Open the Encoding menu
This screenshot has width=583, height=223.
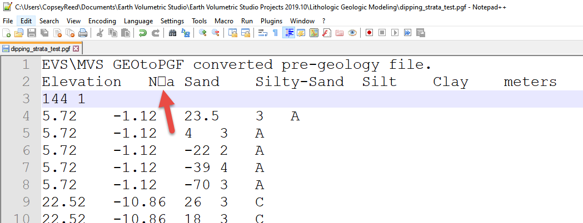102,21
